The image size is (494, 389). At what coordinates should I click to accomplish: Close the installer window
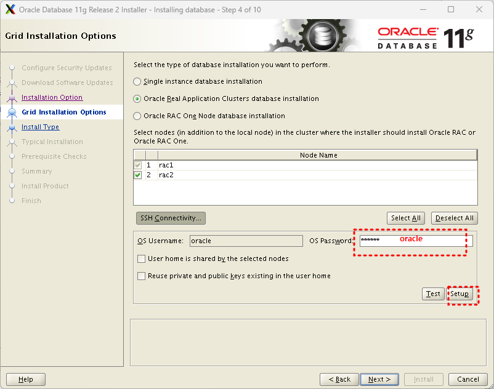tap(479, 9)
